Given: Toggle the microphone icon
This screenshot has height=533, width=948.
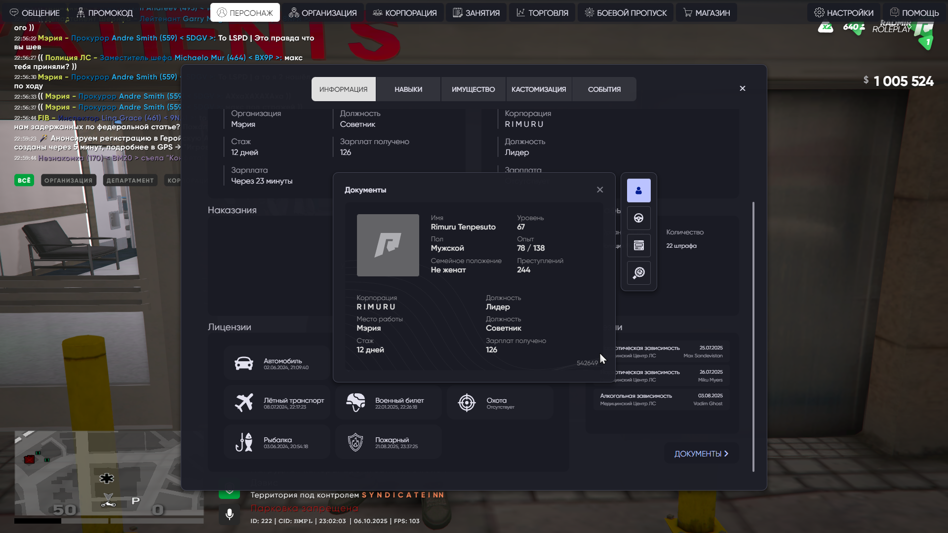Looking at the screenshot, I should click(229, 514).
